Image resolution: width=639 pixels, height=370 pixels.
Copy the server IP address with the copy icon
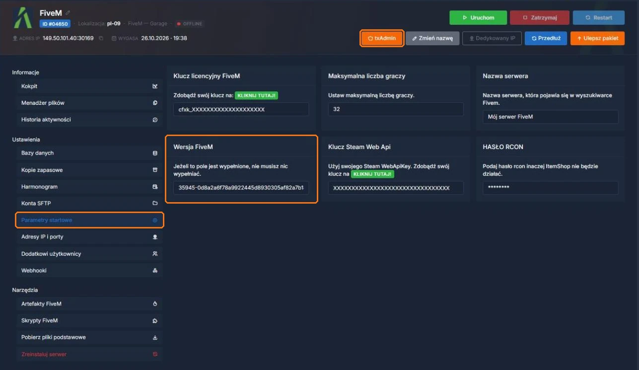point(101,38)
